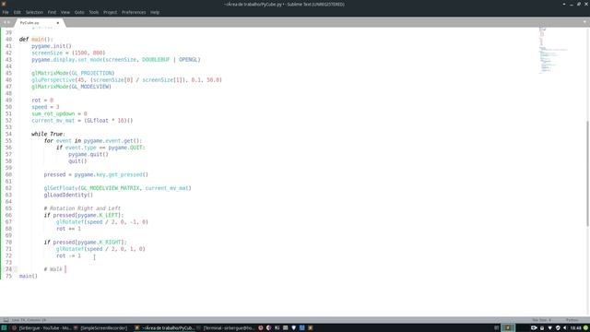Screen dimensions: 590x332
Task: Open the desktop applications menu icon in taskbar
Action: coord(4,328)
